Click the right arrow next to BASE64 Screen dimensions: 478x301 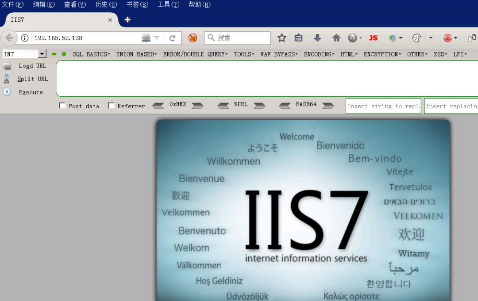click(328, 106)
